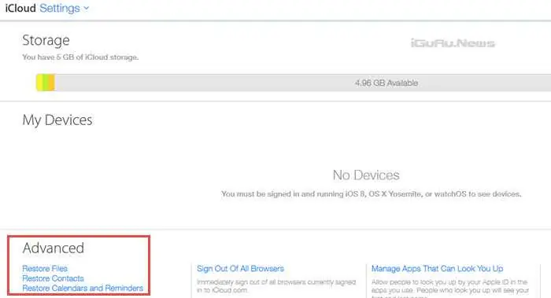551x298 pixels.
Task: Click the iCloud title text
Action: (x=20, y=8)
